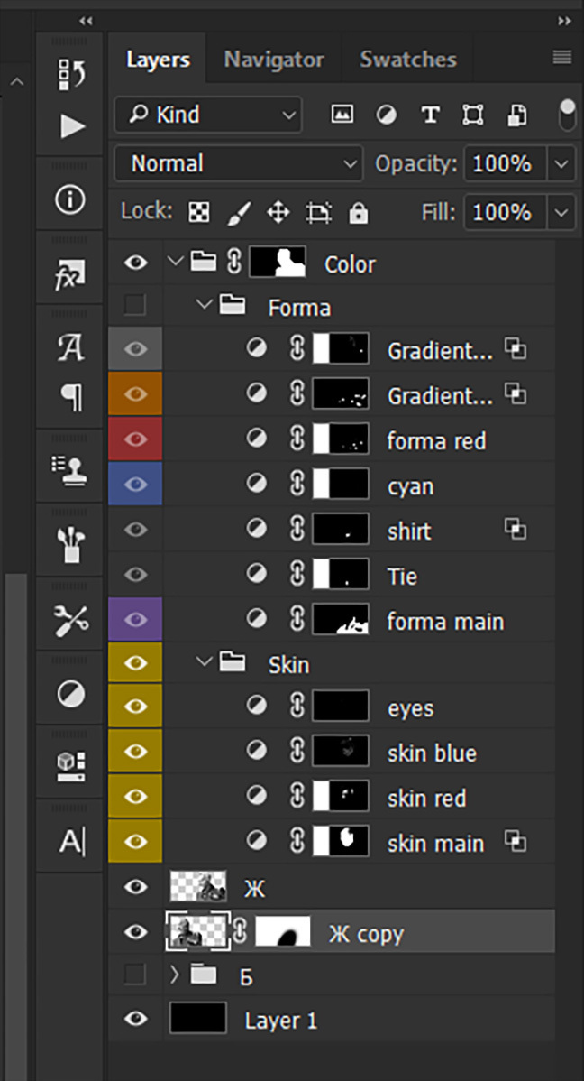Open the Paragraph panel icon
584x1081 pixels.
pyautogui.click(x=70, y=398)
